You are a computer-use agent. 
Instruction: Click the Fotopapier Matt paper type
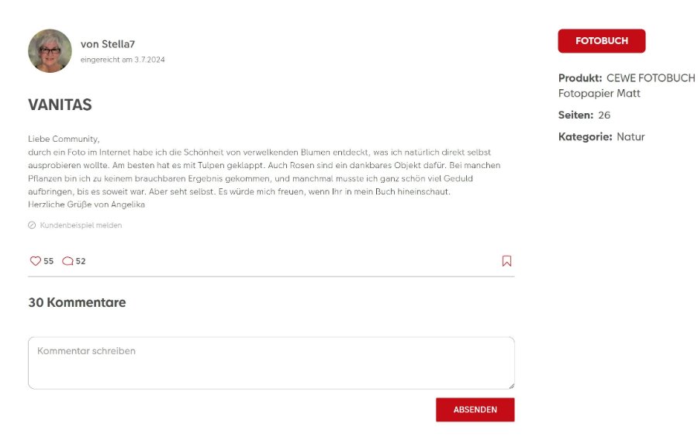point(599,94)
